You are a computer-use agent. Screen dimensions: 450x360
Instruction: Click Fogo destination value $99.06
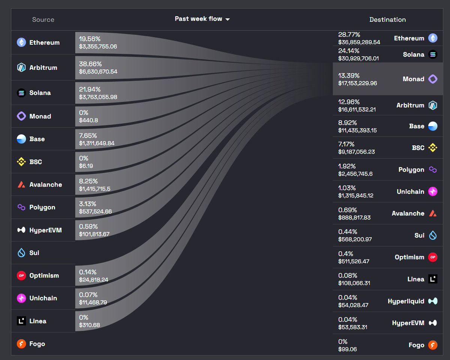pos(348,349)
